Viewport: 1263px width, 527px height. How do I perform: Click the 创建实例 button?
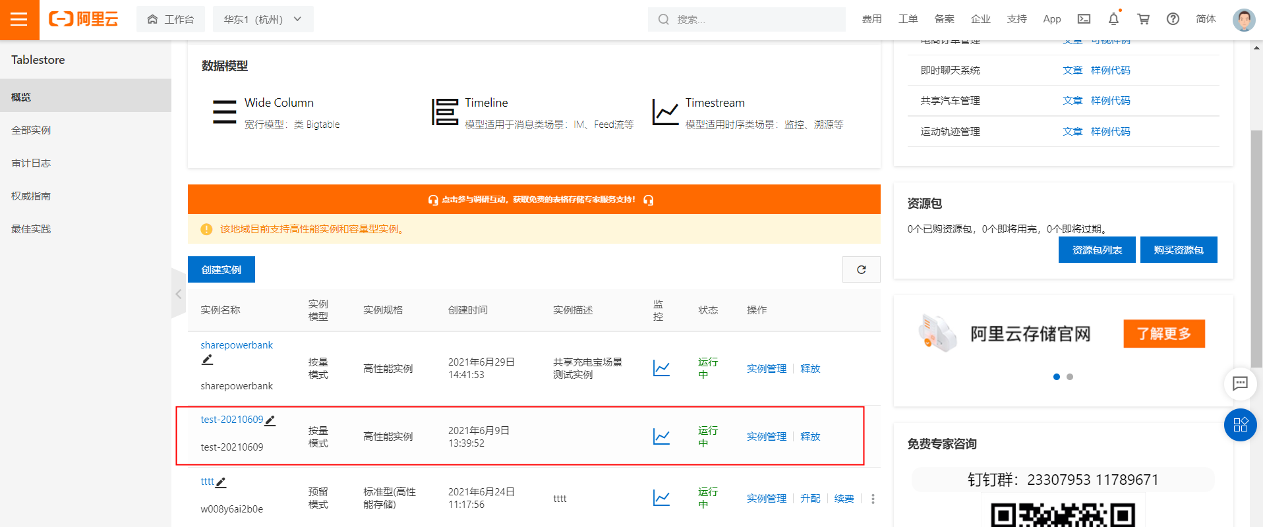coord(221,269)
